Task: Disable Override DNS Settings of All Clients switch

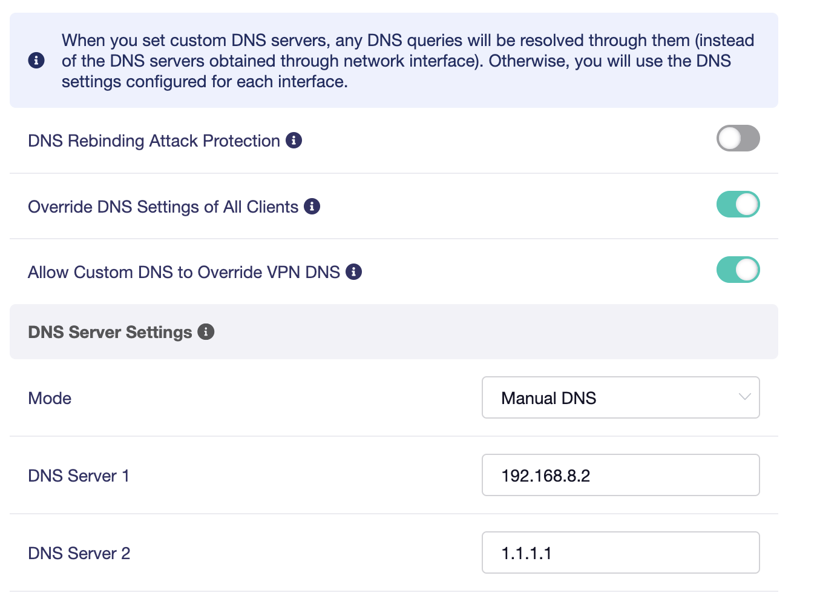Action: pos(738,204)
